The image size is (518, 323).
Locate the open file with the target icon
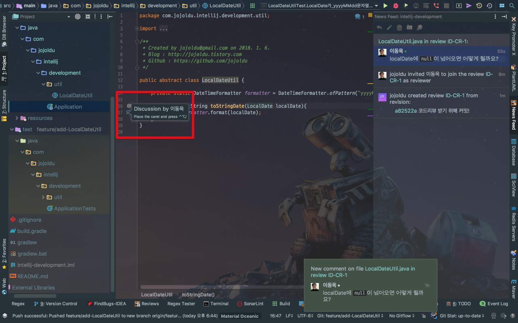pyautogui.click(x=78, y=17)
